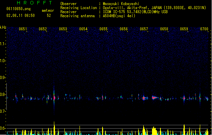Click the 0658 time marker

[164, 29]
